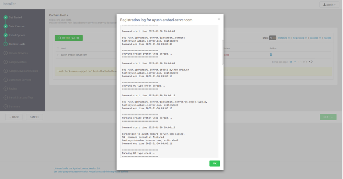Screen dimensions: 343x179
Task: Click log line 'Copying create-python-wrap script...'
Action: 147,54
